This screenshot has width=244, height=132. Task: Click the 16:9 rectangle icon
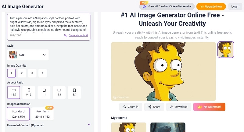click(x=14, y=90)
